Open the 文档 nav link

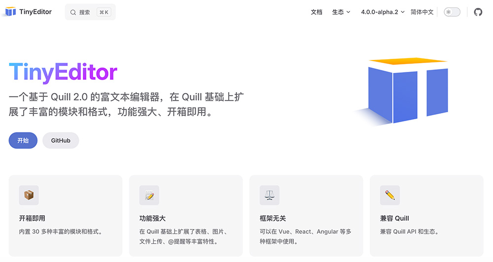click(x=317, y=12)
